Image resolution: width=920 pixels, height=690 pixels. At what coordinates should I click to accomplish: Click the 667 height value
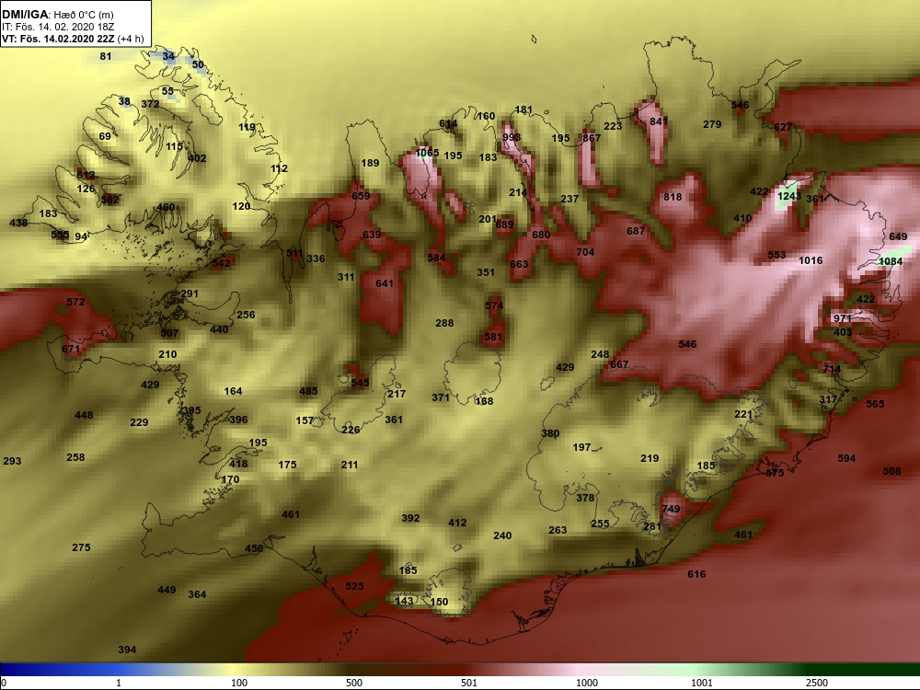pos(619,364)
